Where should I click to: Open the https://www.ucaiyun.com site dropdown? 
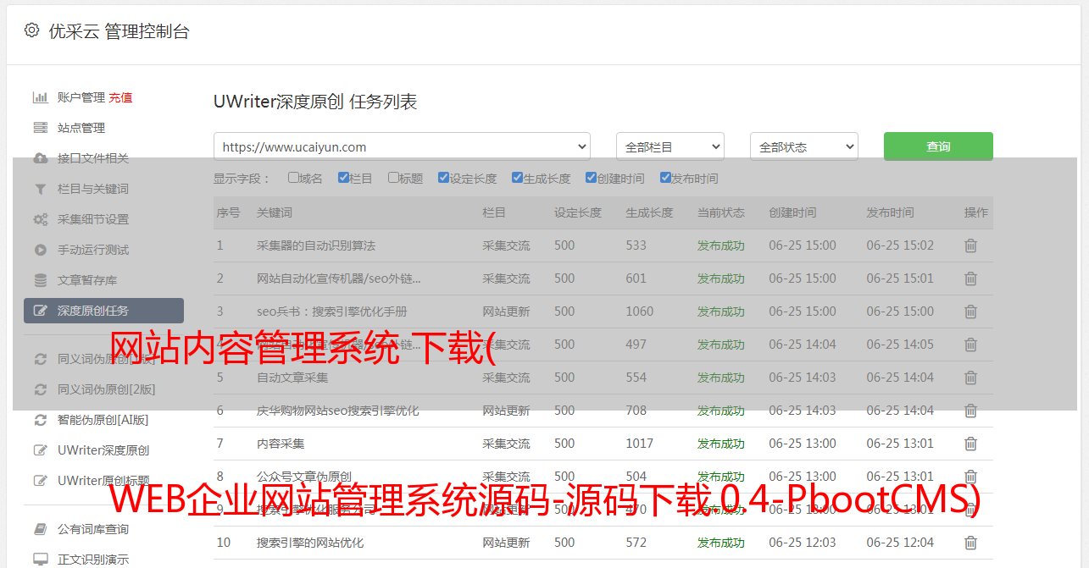(x=402, y=146)
